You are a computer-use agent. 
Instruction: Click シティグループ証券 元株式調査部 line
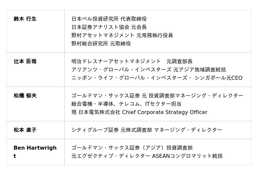coord(147,130)
